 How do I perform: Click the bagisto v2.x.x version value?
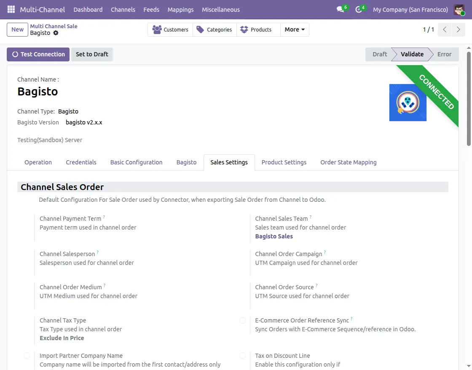coord(84,122)
